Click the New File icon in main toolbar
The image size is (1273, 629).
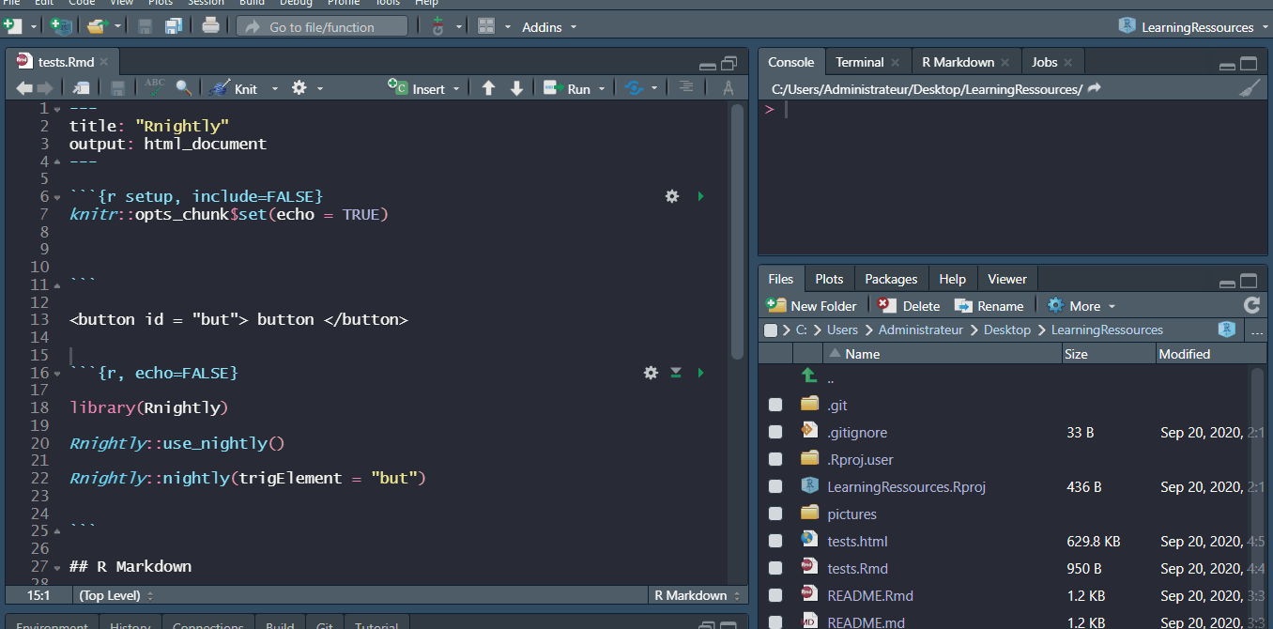(12, 26)
